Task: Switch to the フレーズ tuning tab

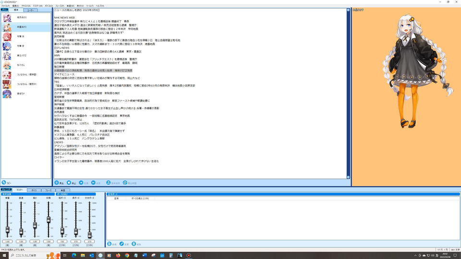Action: coord(48,190)
